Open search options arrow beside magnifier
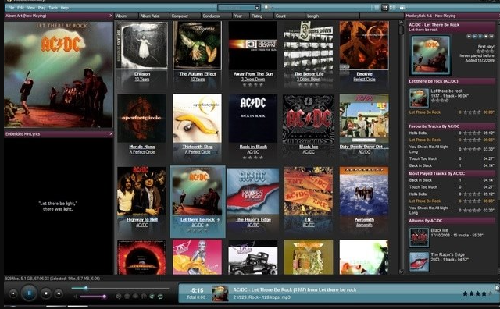Image resolution: width=500 pixels, height=309 pixels. pyautogui.click(x=272, y=8)
